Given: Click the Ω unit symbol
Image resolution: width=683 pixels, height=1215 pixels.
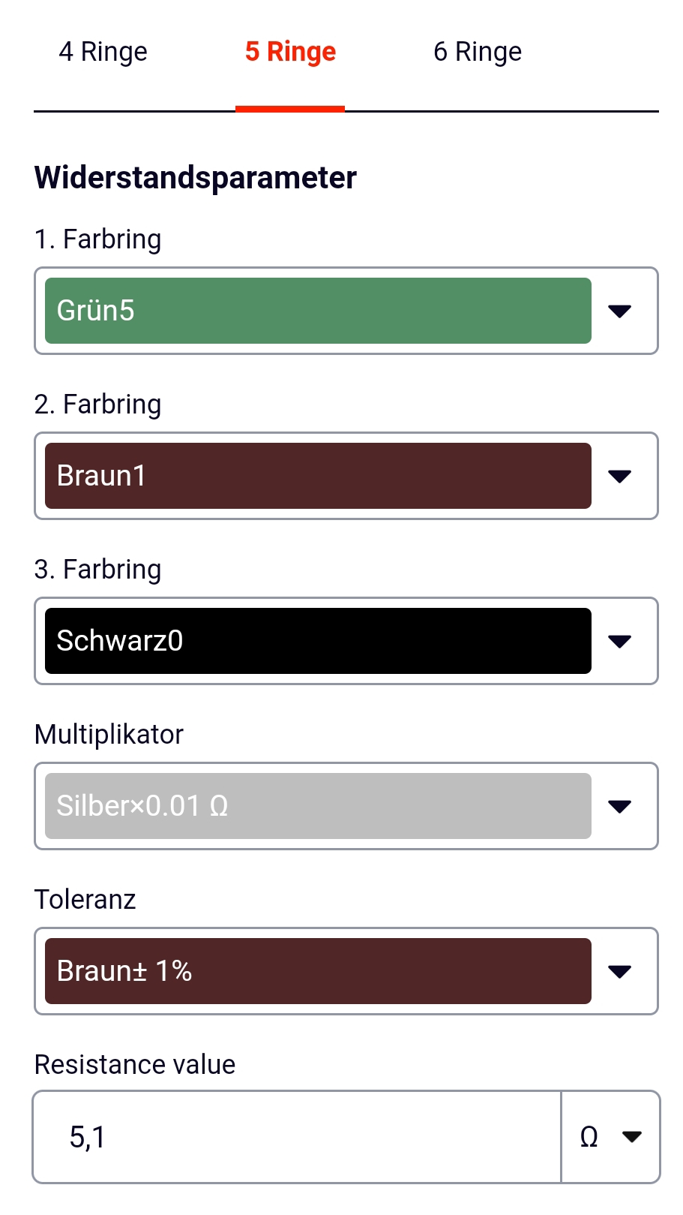Looking at the screenshot, I should click(x=589, y=1137).
